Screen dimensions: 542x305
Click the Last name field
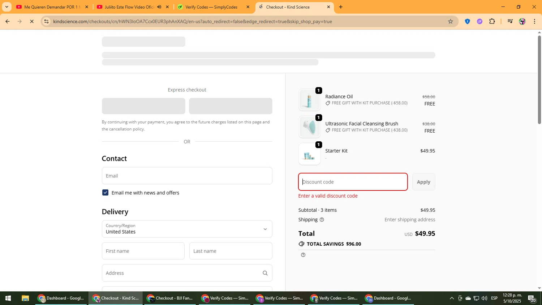tap(231, 251)
